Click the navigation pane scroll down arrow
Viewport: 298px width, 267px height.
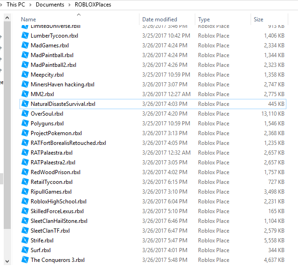pos(7,261)
